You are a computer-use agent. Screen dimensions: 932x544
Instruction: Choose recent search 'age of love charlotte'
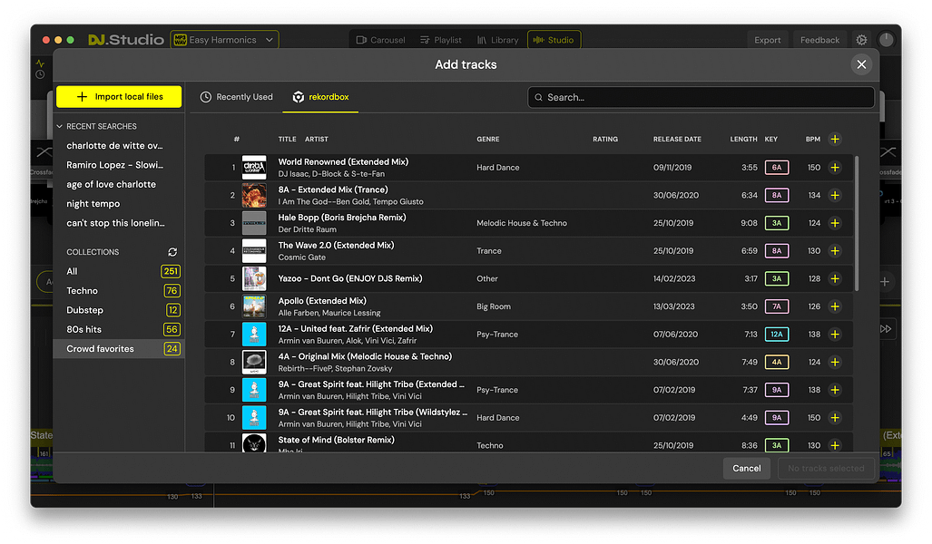coord(111,184)
